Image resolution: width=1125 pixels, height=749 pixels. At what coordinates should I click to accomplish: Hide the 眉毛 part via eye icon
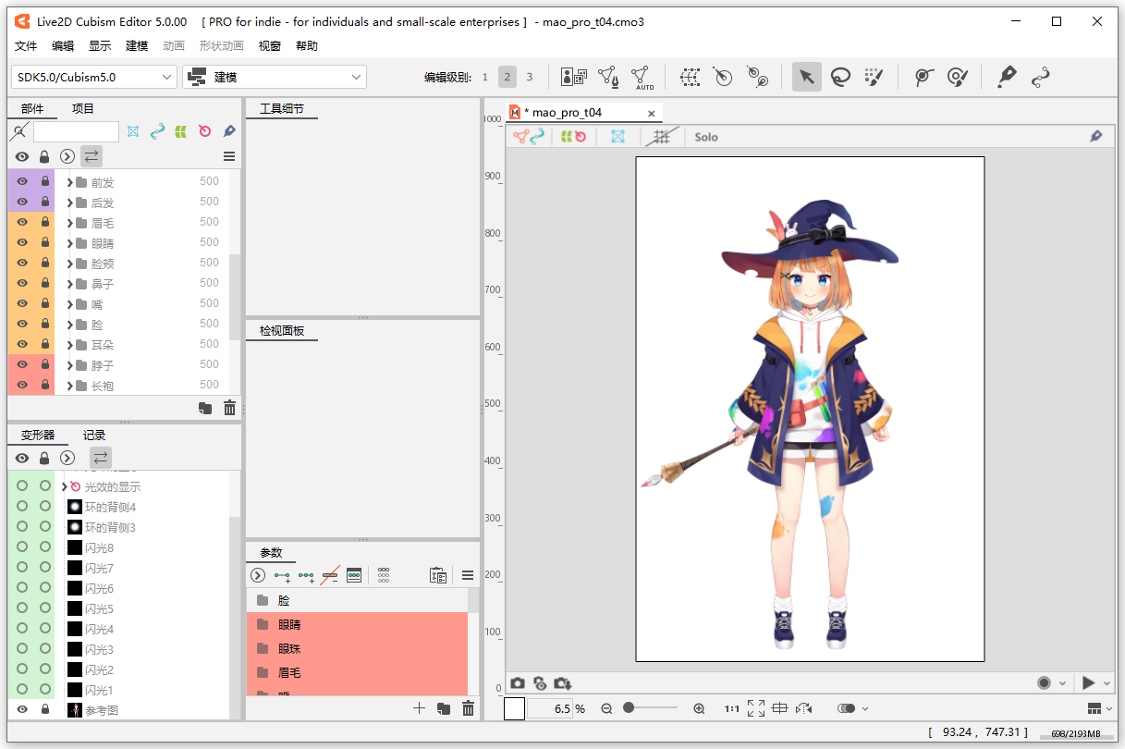(22, 223)
